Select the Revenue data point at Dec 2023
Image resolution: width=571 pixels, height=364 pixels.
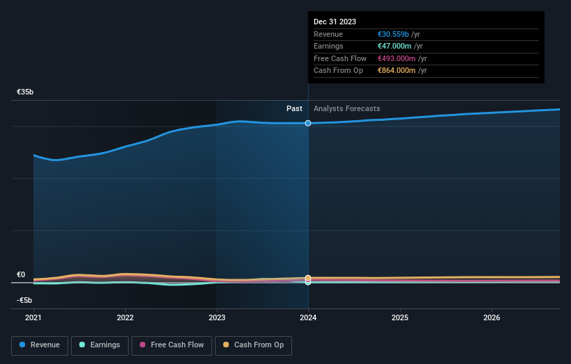click(x=308, y=123)
